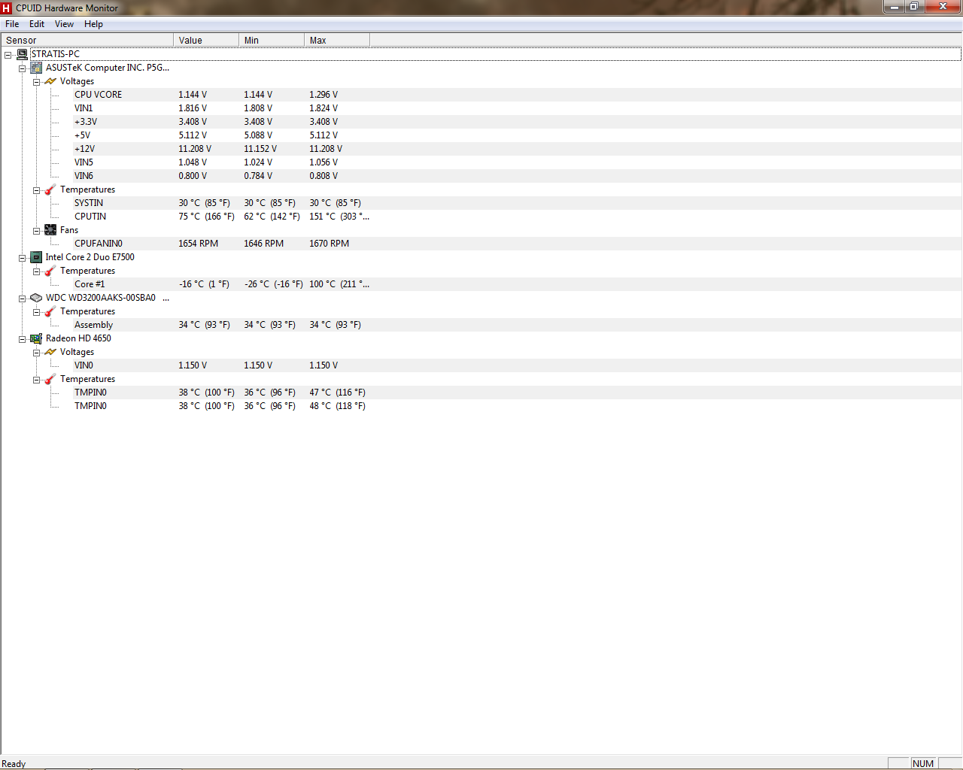Click the motherboard Voltages lightning icon
This screenshot has height=770, width=963.
50,81
